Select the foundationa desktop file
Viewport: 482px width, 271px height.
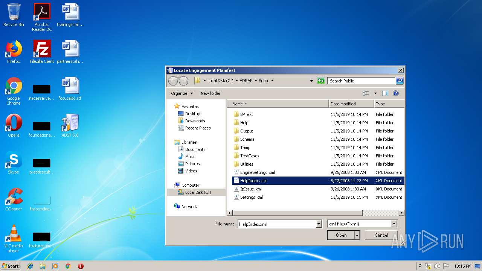[x=42, y=129]
